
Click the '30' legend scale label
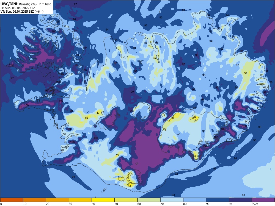(70, 204)
